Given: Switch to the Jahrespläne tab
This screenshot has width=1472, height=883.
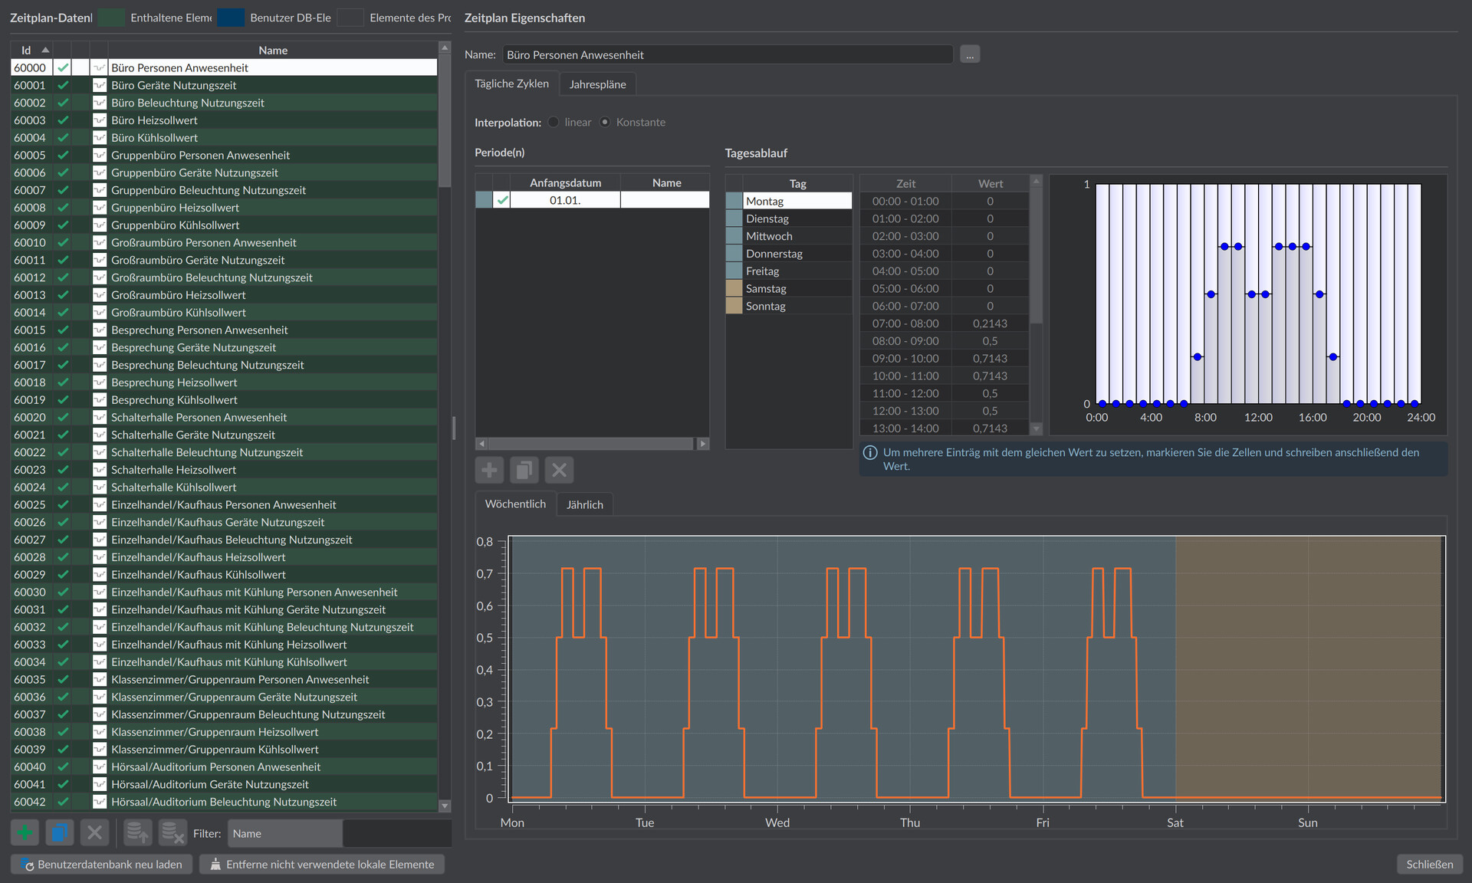Looking at the screenshot, I should [x=597, y=84].
